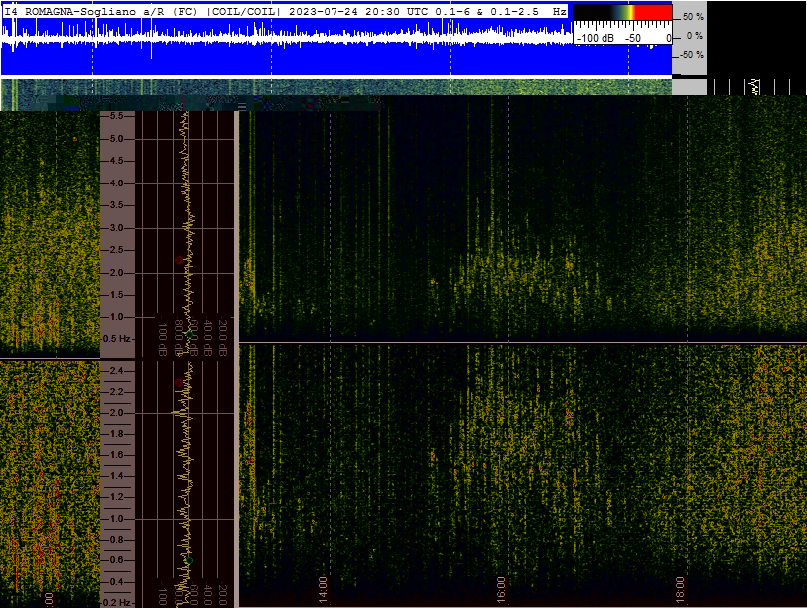Click the 14:00 time axis marker
This screenshot has height=608, width=807.
(x=323, y=590)
